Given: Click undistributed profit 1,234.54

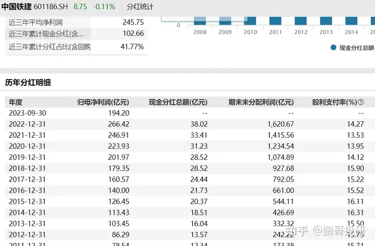Looking at the screenshot, I should point(281,146).
